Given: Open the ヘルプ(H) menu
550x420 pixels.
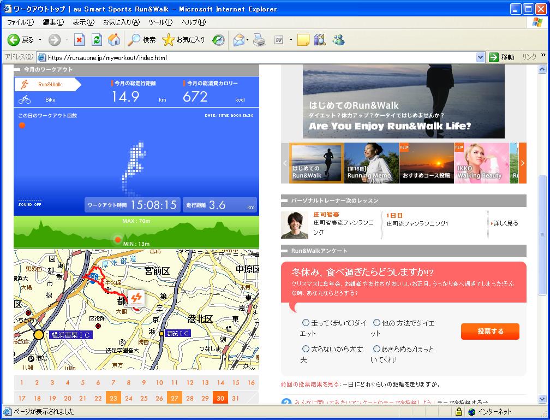Looking at the screenshot, I should (x=193, y=22).
